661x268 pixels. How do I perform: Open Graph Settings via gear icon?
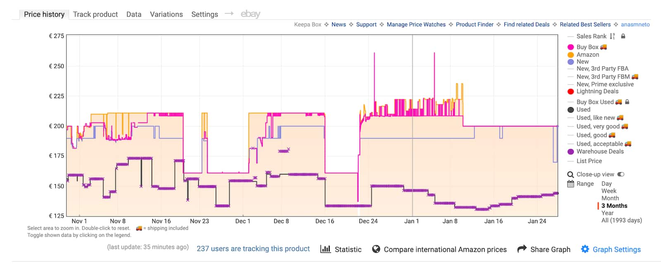(x=585, y=249)
